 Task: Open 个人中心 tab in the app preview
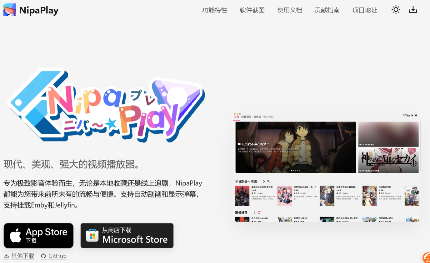[268, 117]
